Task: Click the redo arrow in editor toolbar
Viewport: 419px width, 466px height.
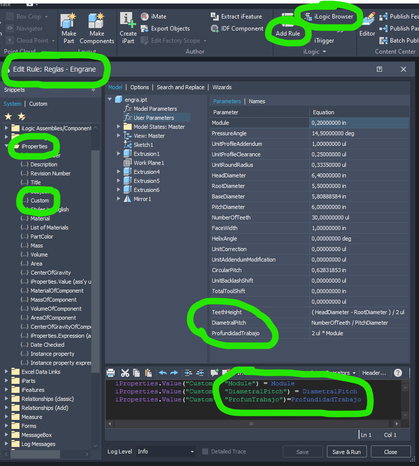Action: pos(174,373)
